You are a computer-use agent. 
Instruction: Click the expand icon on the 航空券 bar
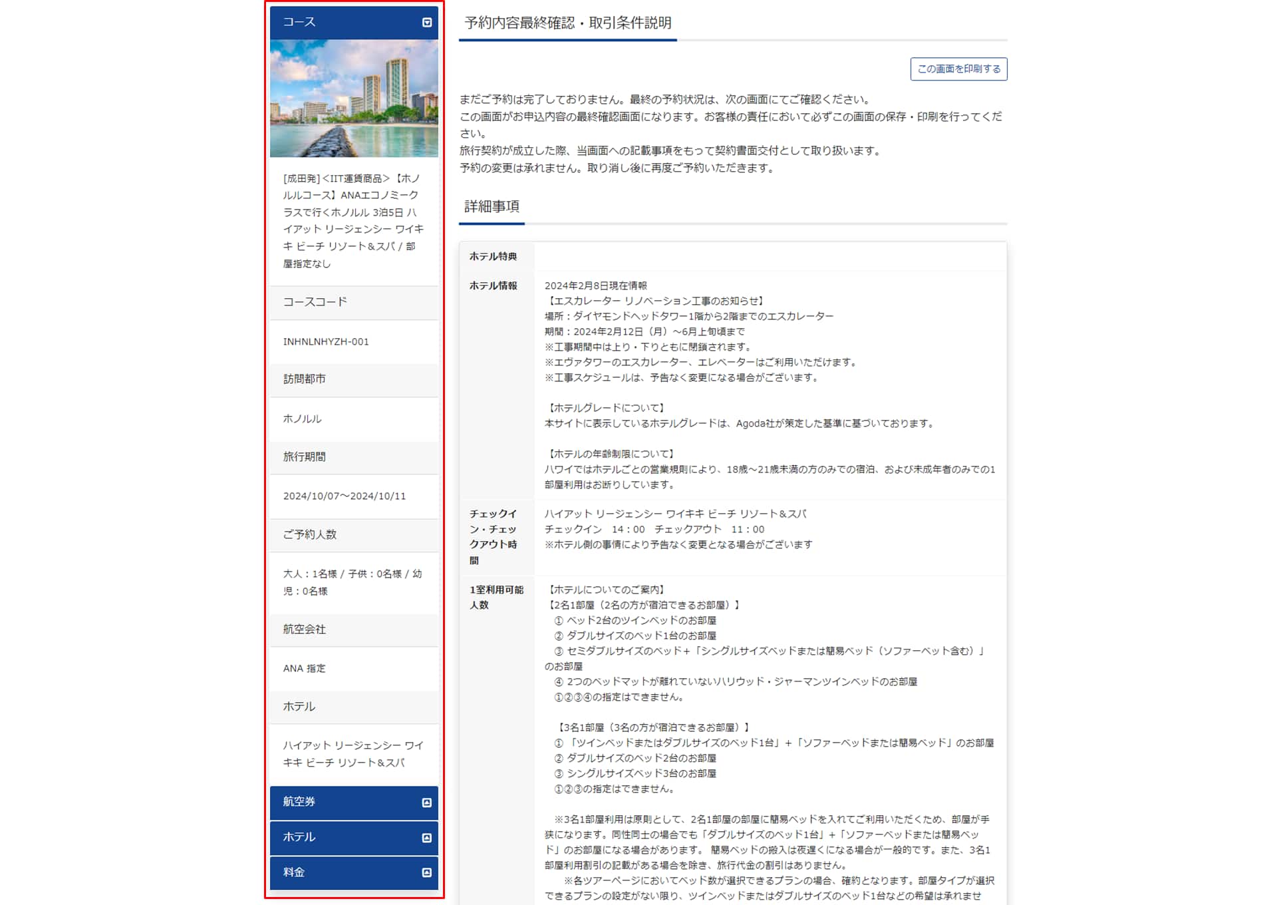point(427,803)
